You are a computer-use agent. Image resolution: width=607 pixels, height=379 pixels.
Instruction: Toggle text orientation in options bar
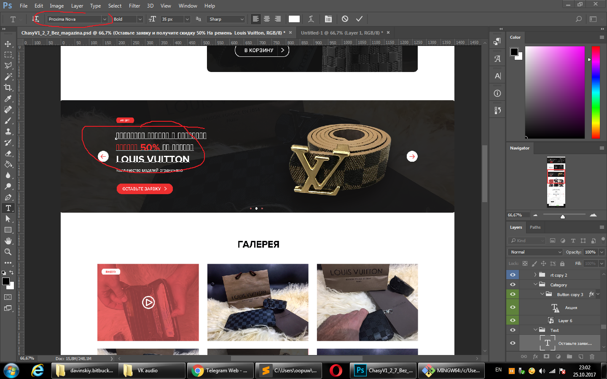tap(35, 19)
